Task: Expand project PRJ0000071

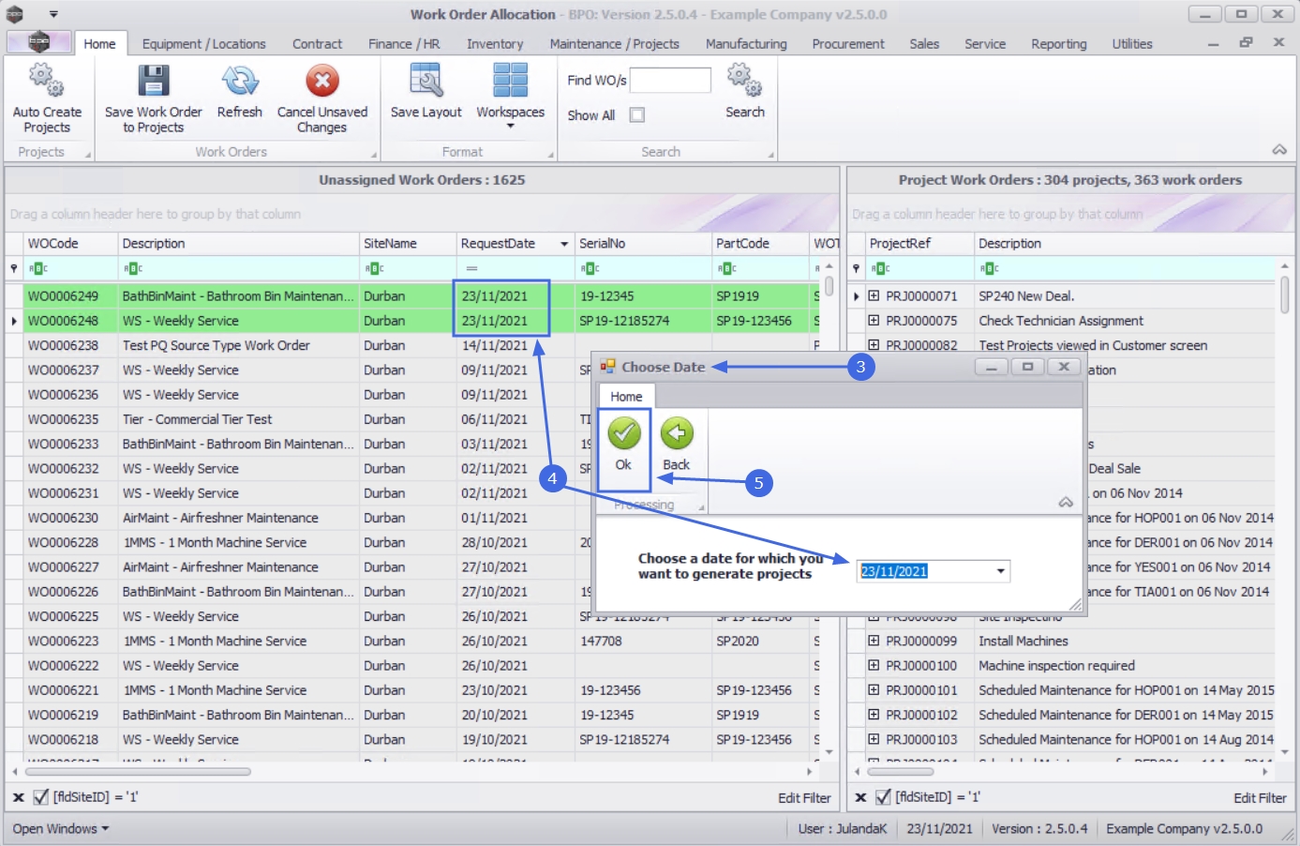Action: click(x=874, y=295)
